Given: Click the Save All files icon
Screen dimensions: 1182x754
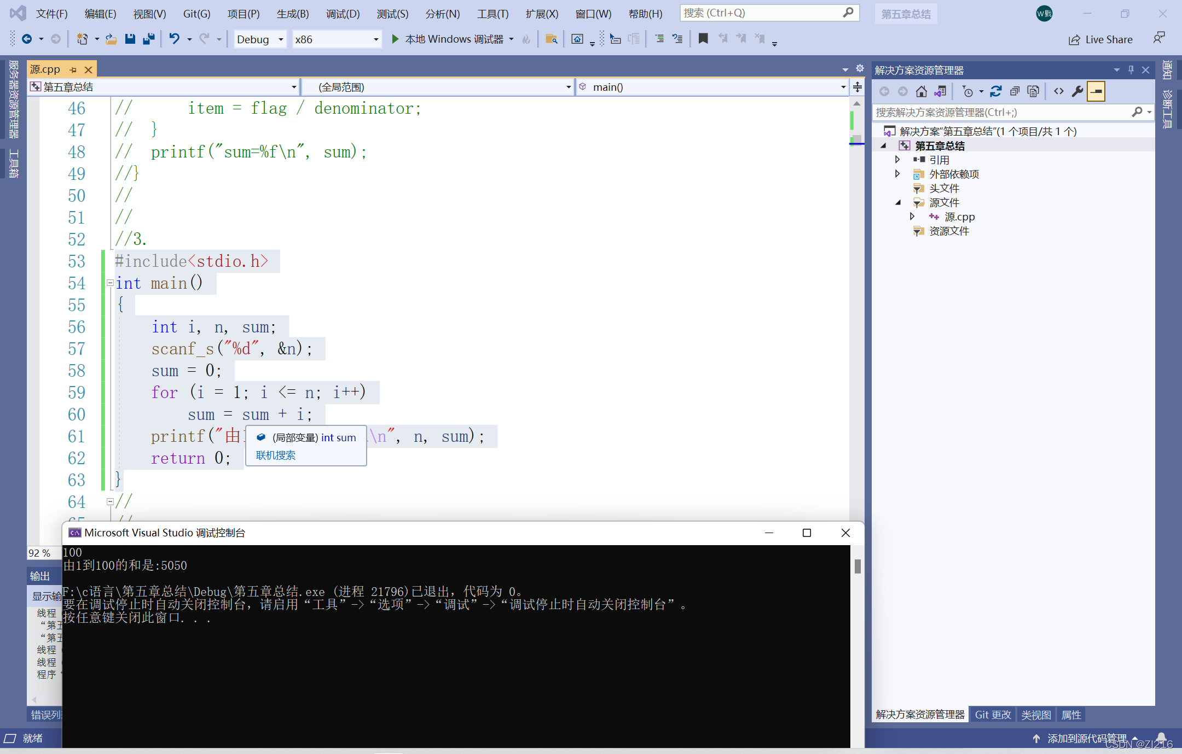Looking at the screenshot, I should coord(149,40).
